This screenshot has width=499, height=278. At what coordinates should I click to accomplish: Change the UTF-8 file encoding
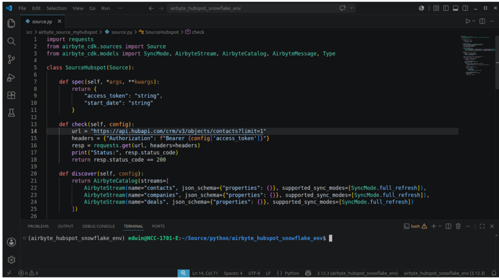pyautogui.click(x=254, y=273)
